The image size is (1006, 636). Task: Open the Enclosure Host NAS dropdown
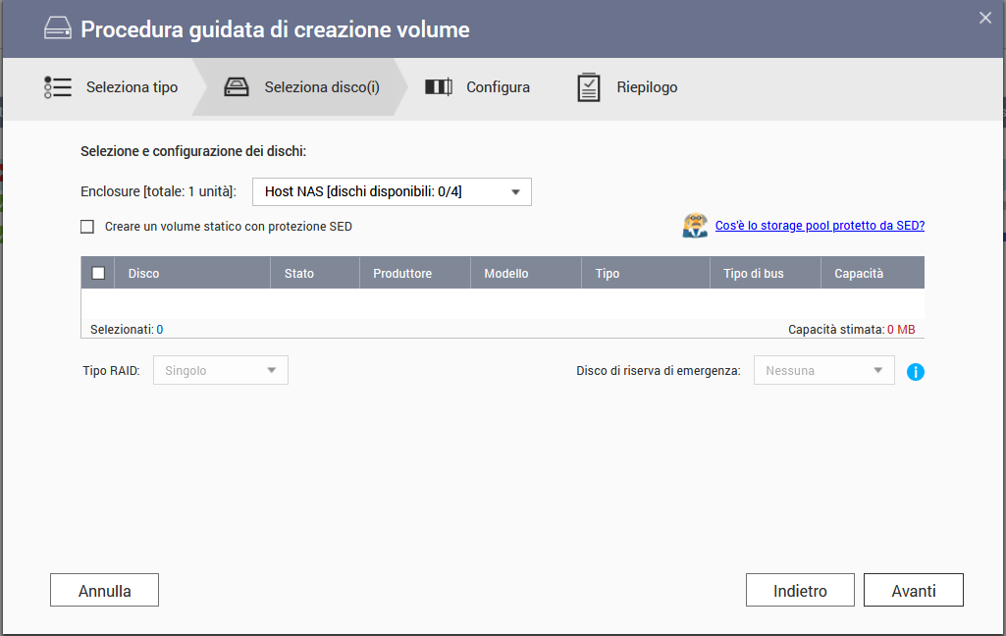392,192
